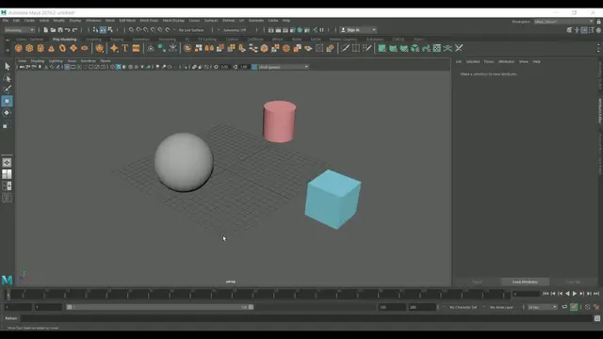Click the New Scene icon

click(46, 30)
